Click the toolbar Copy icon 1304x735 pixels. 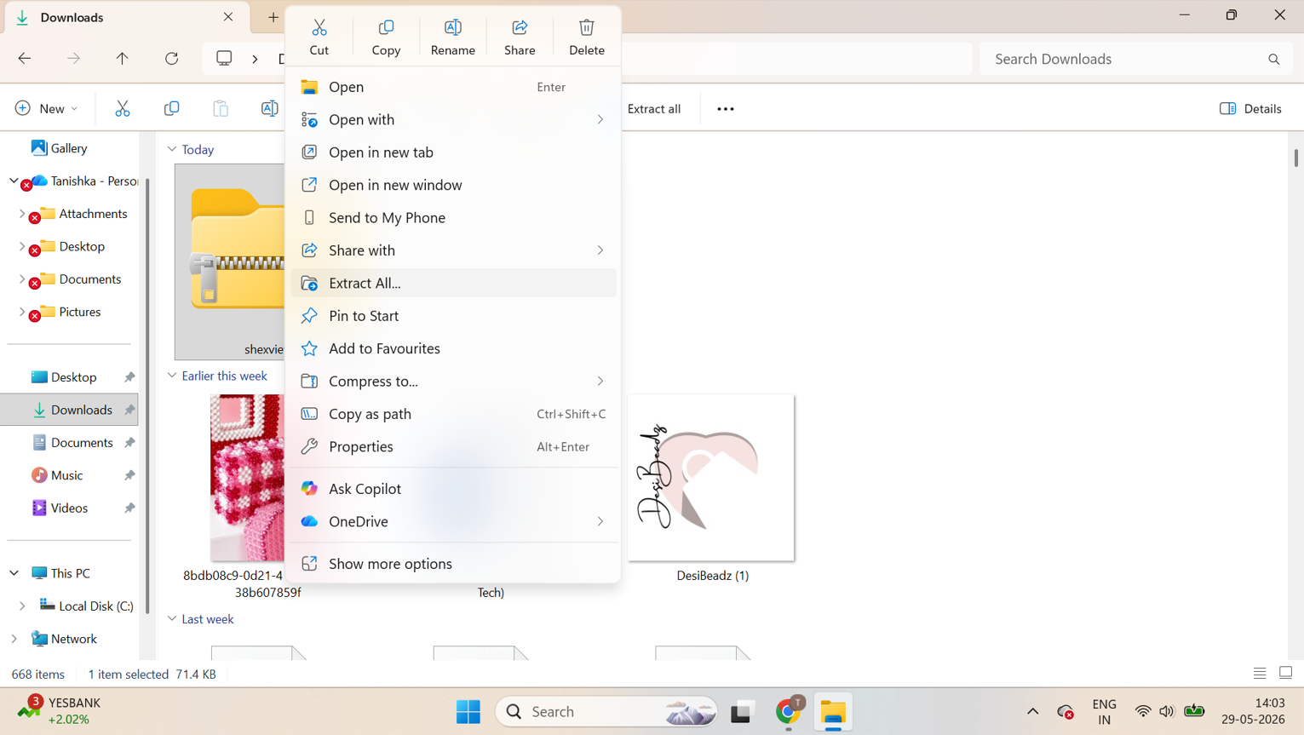pos(171,108)
